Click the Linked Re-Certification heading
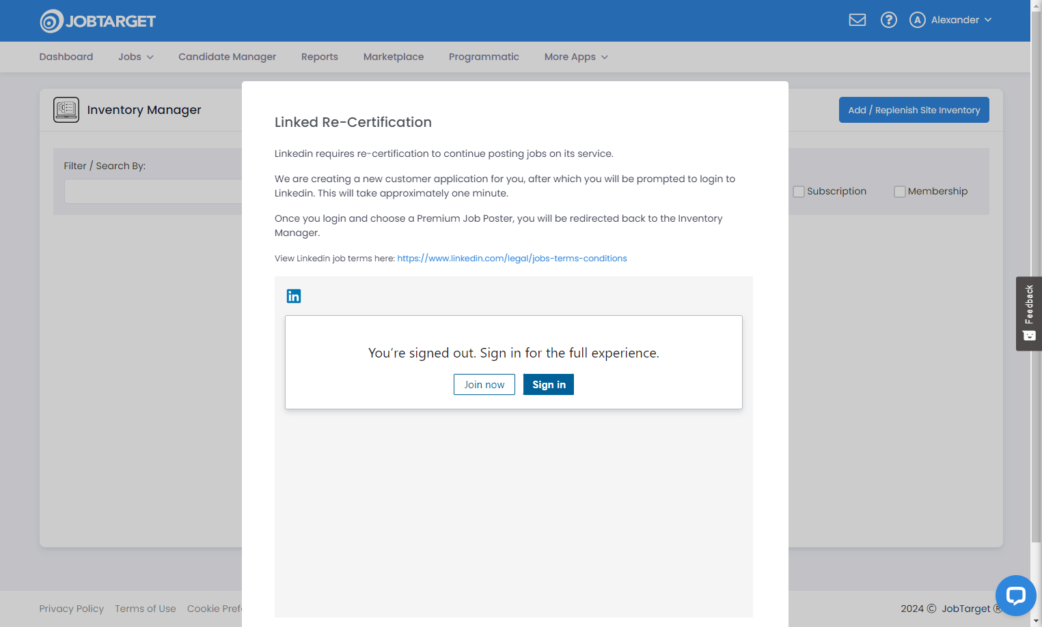 [353, 122]
